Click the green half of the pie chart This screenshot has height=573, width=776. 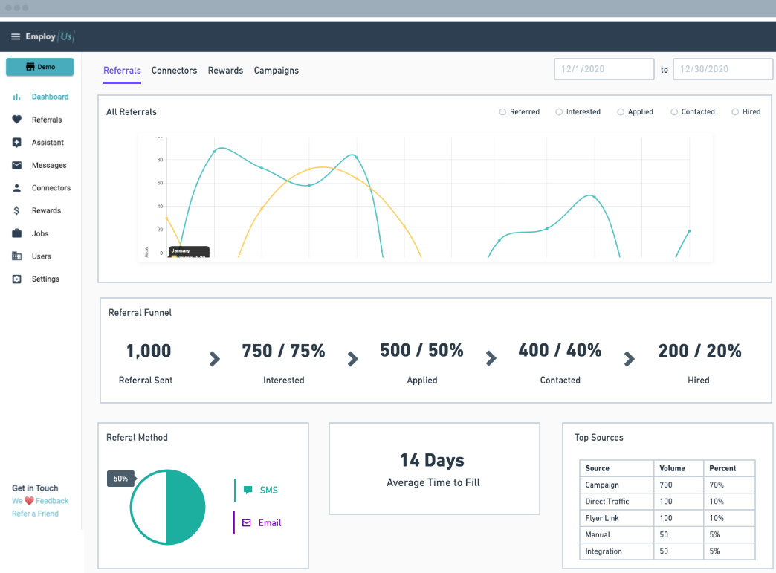click(186, 507)
